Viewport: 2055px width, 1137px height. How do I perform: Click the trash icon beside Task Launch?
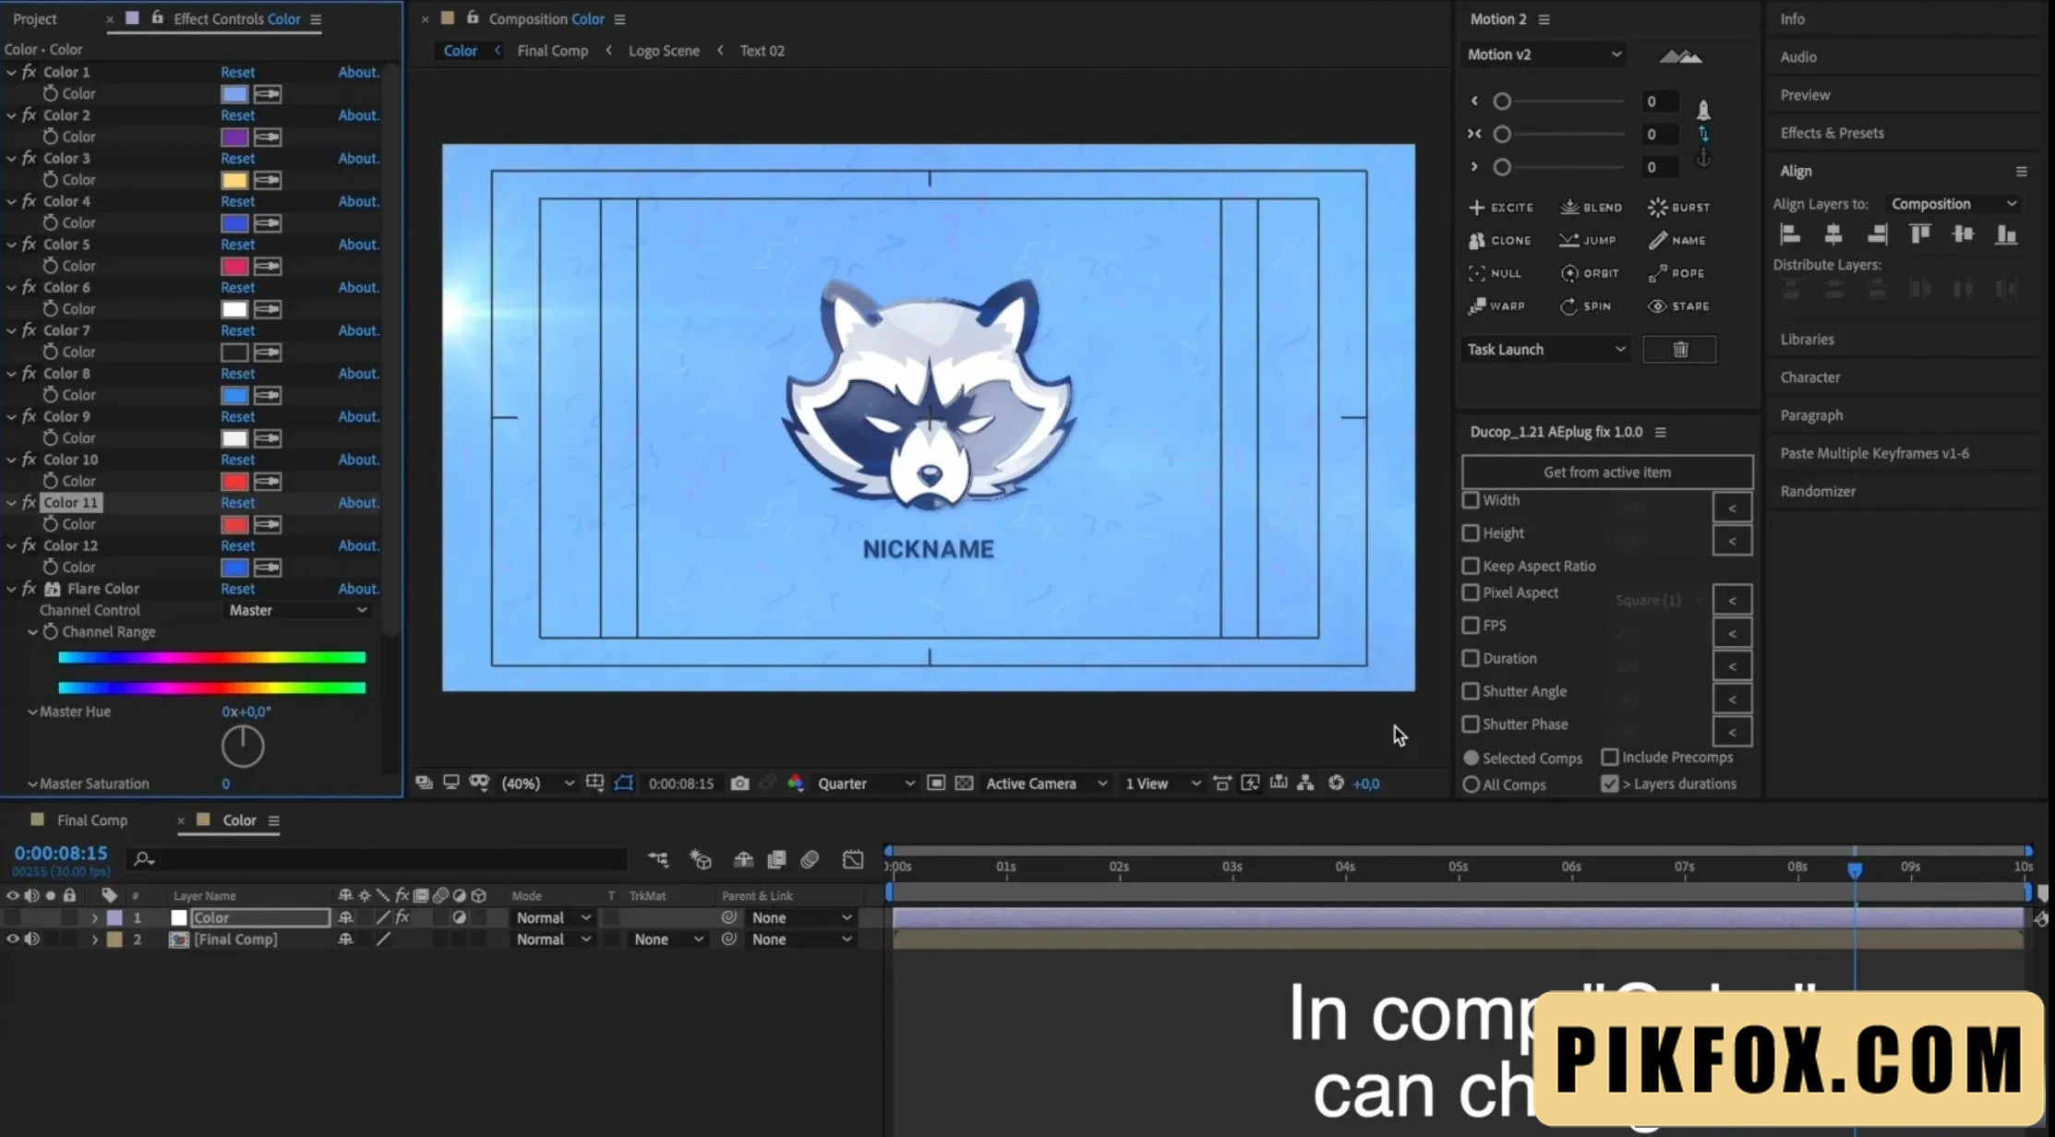(x=1679, y=350)
